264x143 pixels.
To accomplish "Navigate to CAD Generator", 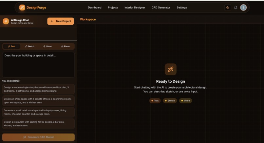I will click(x=161, y=8).
